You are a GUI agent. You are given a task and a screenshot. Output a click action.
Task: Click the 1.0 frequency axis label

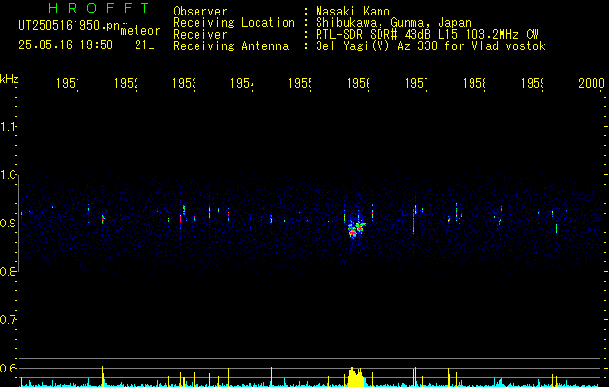pos(8,175)
